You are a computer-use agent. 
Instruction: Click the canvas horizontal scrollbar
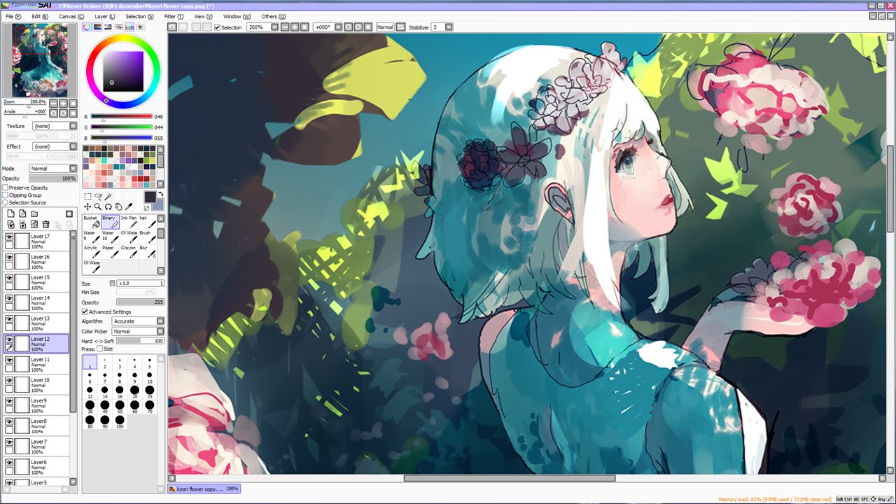[510, 478]
